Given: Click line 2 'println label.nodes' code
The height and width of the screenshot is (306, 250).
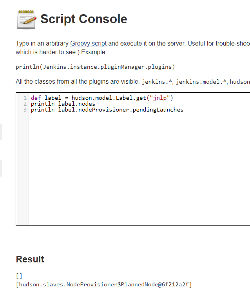Looking at the screenshot, I should tap(63, 104).
